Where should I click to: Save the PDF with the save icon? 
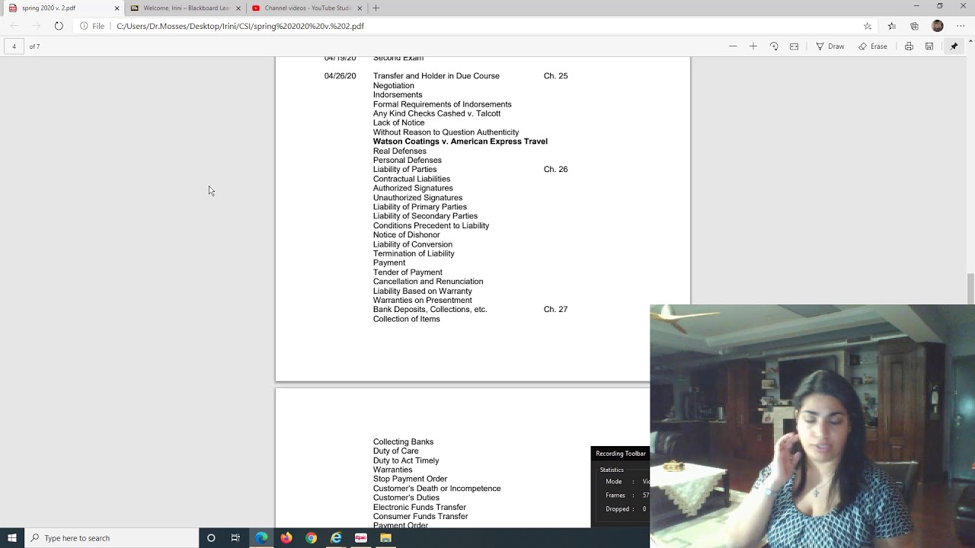[x=929, y=46]
